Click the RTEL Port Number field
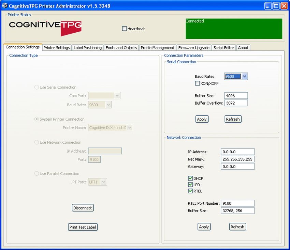The image size is (290, 250). click(x=238, y=203)
